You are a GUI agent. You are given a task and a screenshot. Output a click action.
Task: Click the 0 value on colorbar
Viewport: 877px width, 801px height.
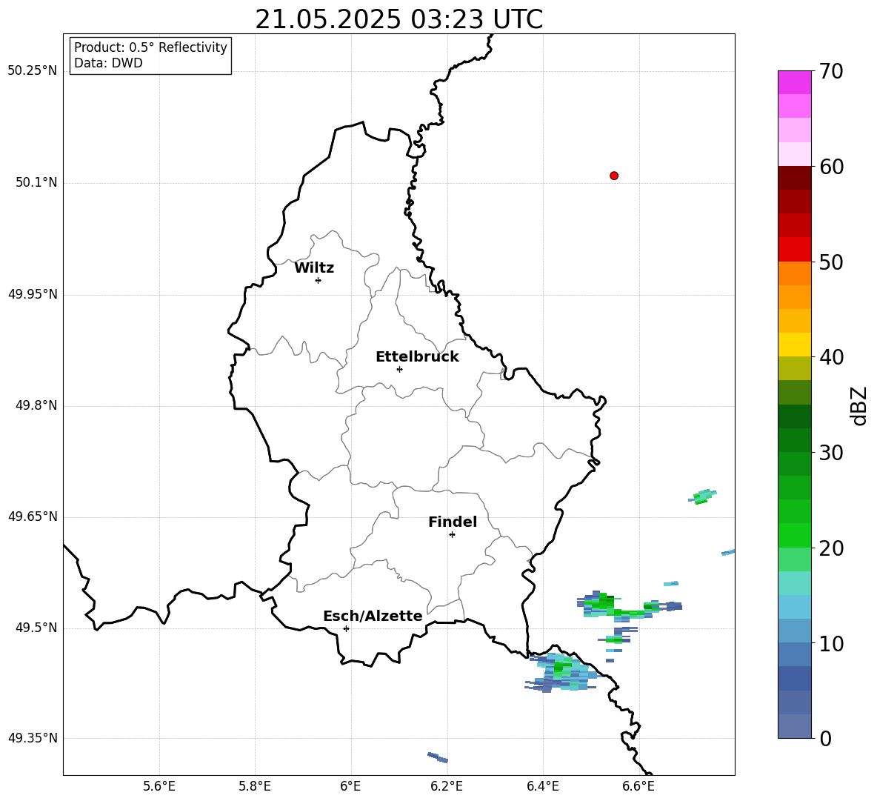tap(826, 738)
